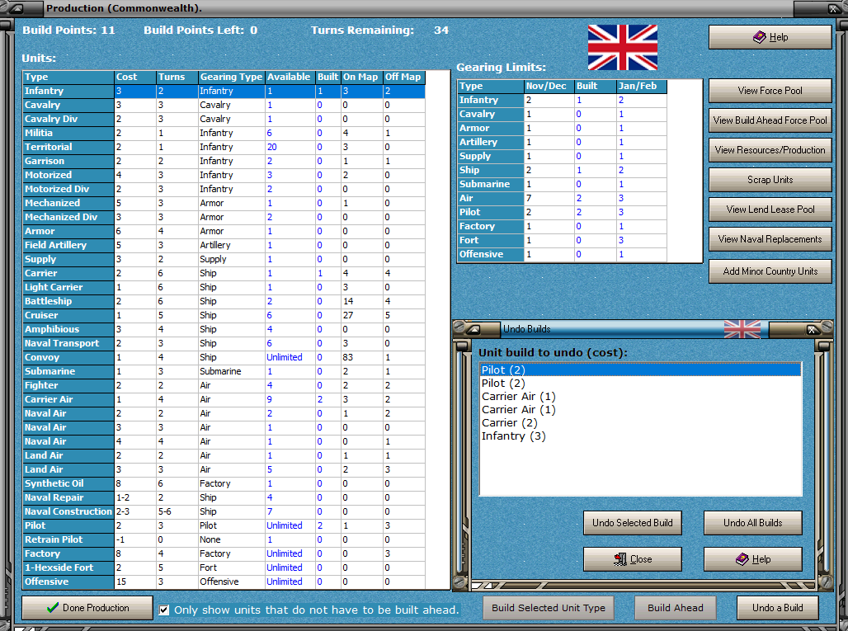Toggle only show units not built ahead
The width and height of the screenshot is (848, 631).
(164, 610)
